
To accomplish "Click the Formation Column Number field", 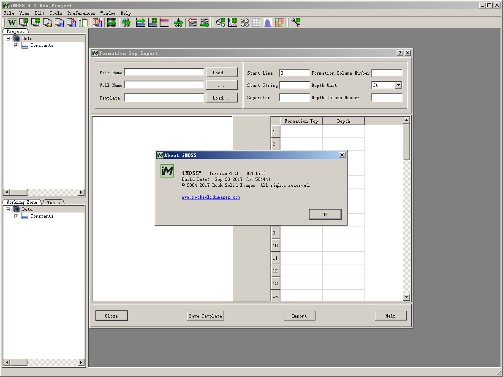I will click(x=387, y=73).
